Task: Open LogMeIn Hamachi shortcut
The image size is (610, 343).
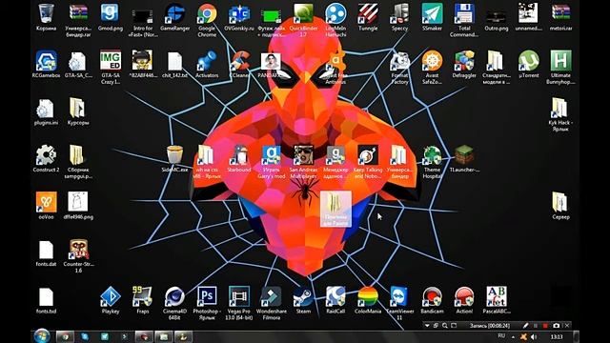Action: coord(335,20)
